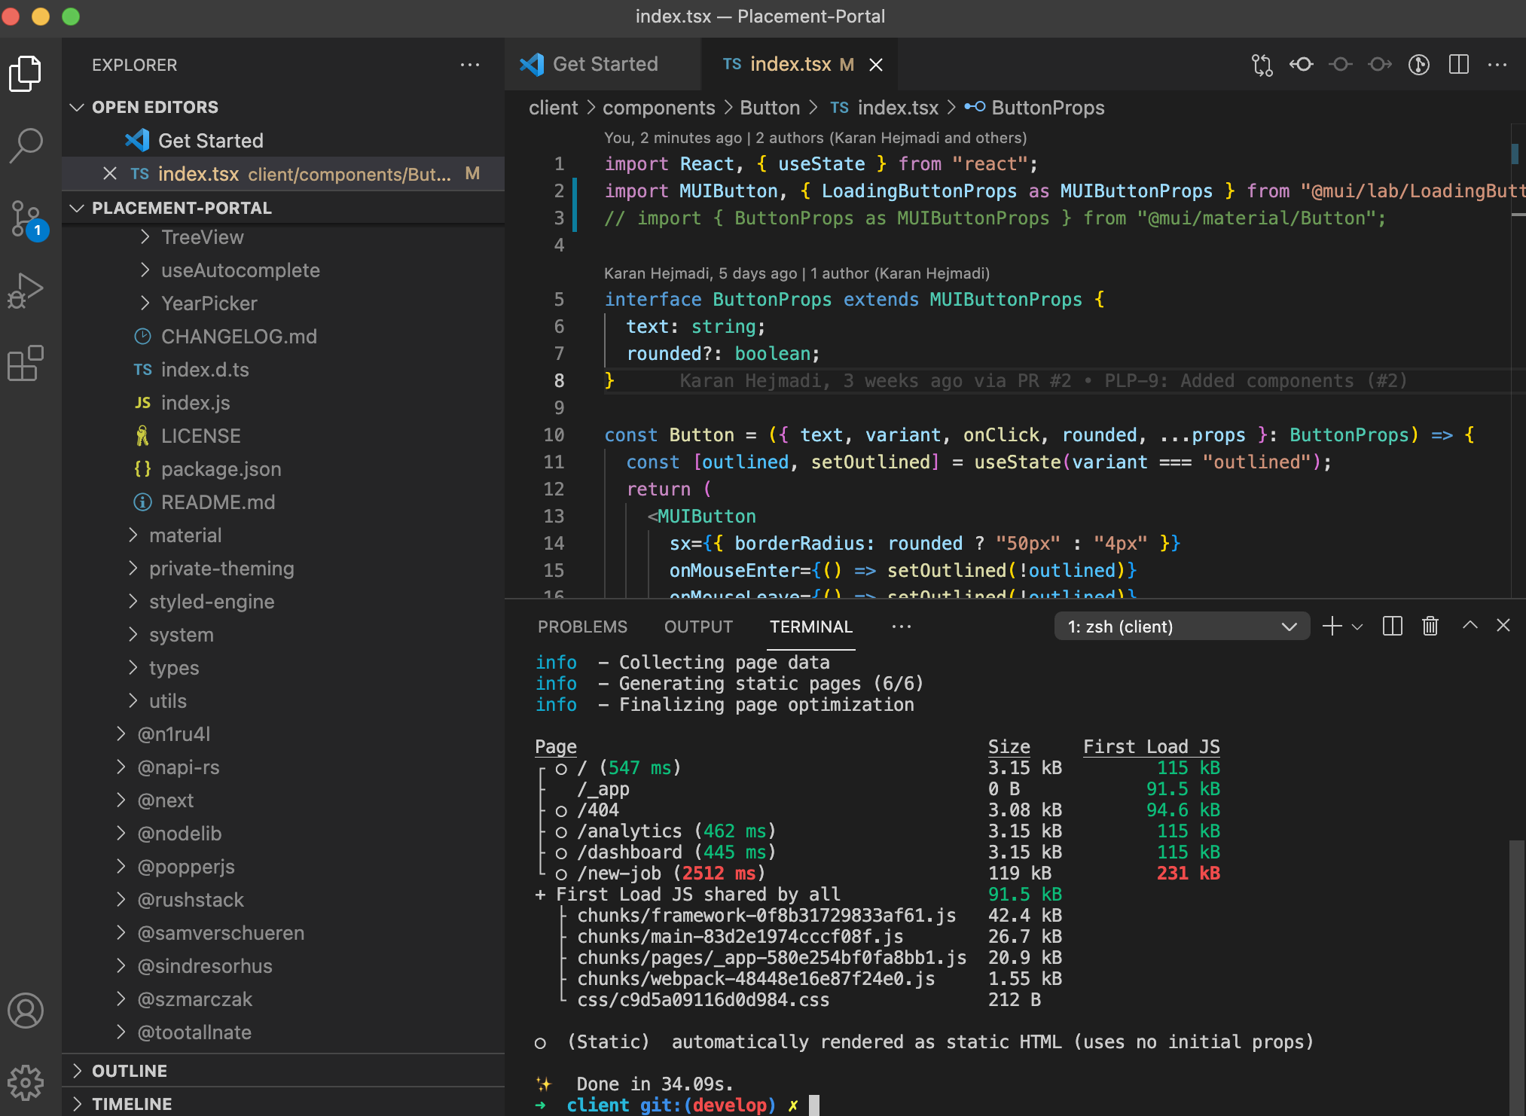Open the Accounts icon in the activity bar
Image resolution: width=1526 pixels, height=1116 pixels.
(x=27, y=1011)
